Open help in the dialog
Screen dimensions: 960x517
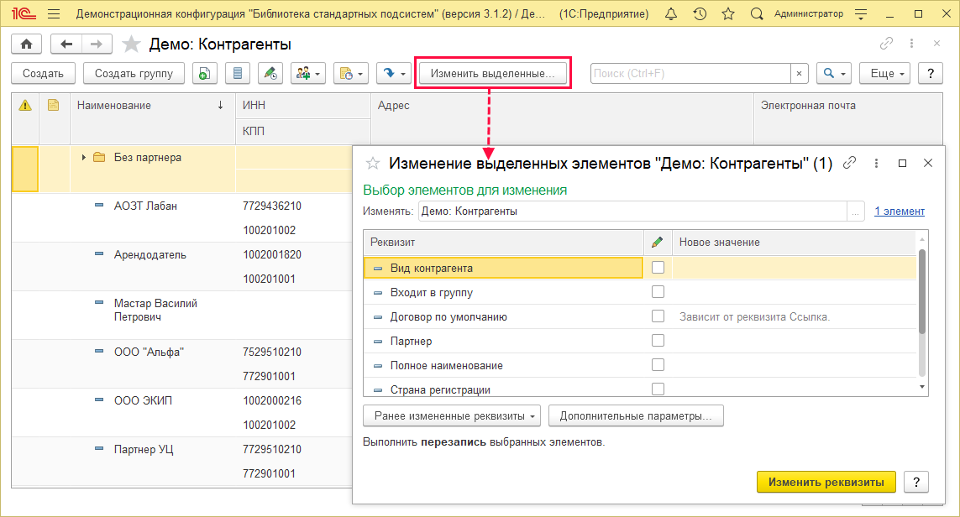click(916, 482)
